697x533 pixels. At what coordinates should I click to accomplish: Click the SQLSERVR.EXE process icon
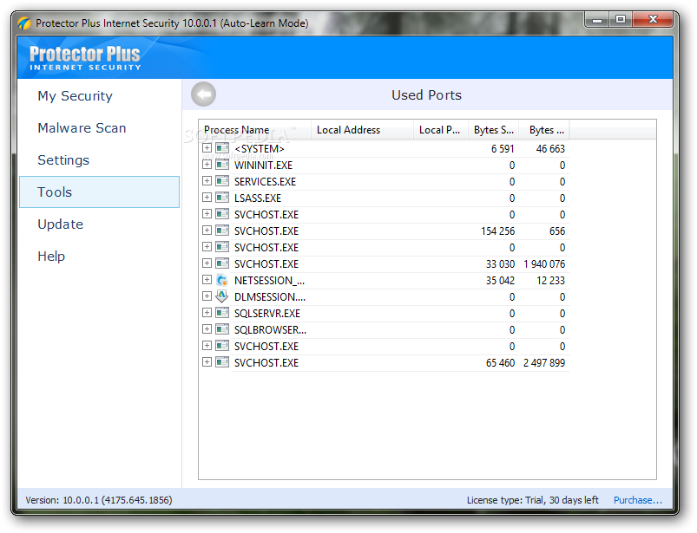222,313
